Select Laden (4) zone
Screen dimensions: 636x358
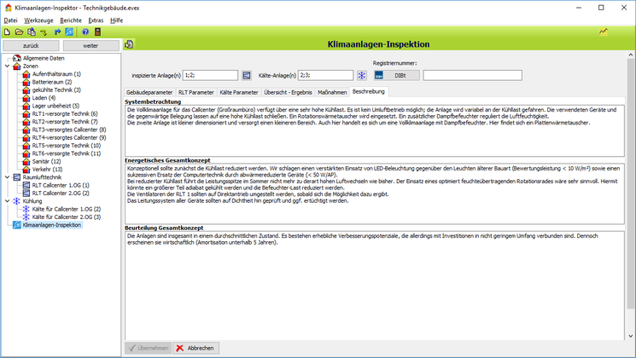44,98
